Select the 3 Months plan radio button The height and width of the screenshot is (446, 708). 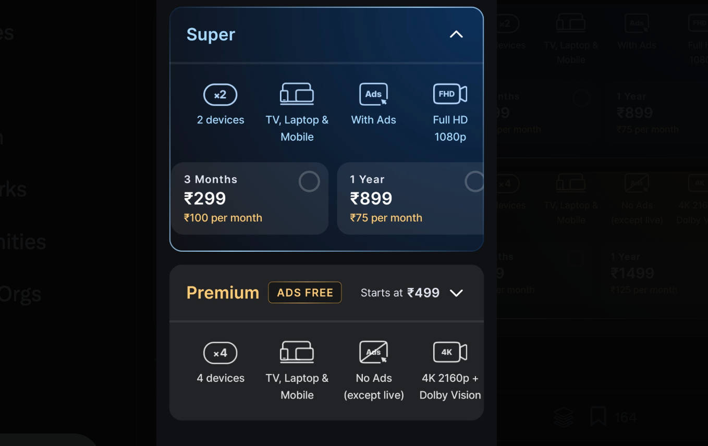(x=309, y=182)
